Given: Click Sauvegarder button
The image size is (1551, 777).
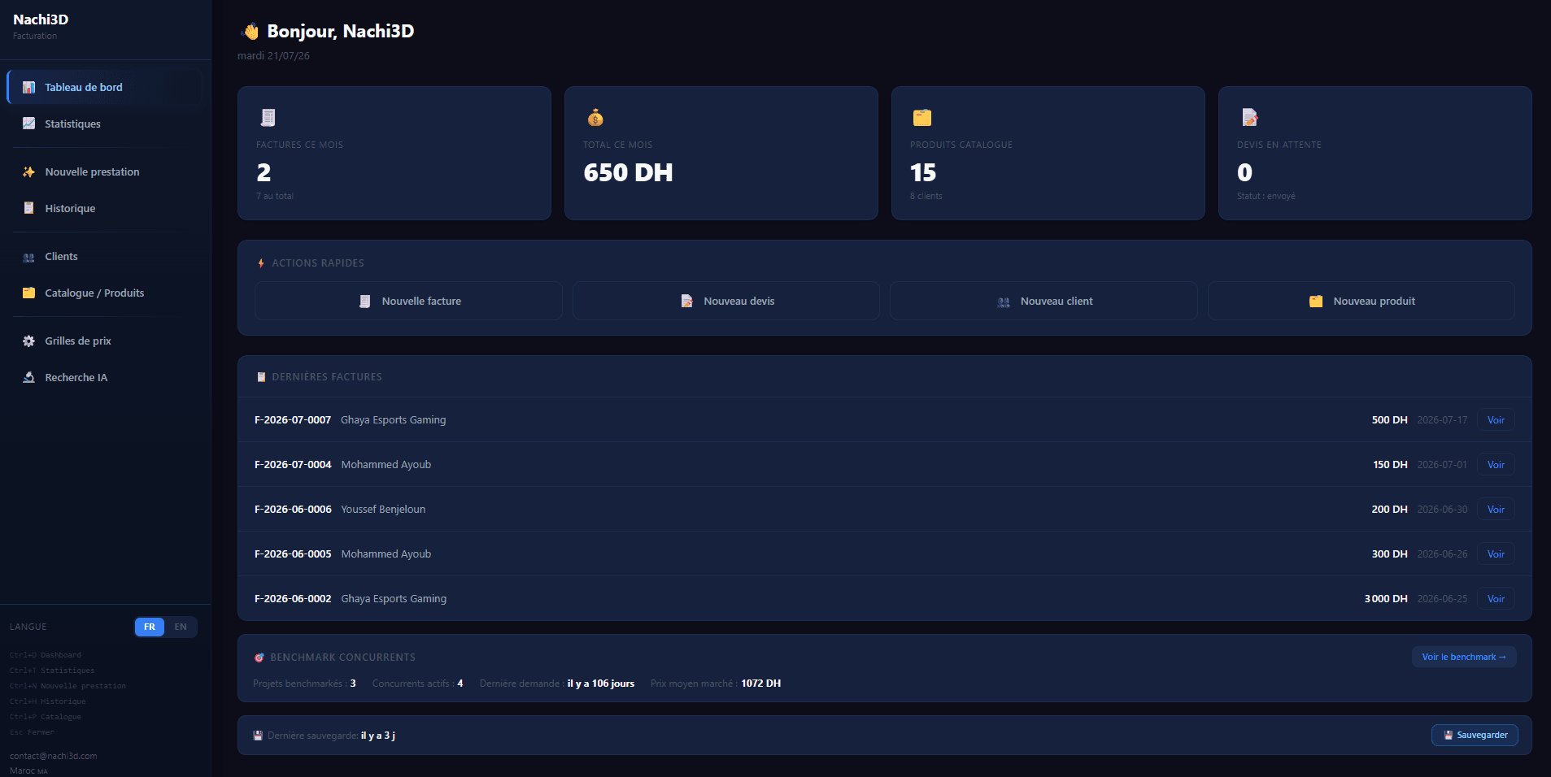Looking at the screenshot, I should click(x=1475, y=735).
